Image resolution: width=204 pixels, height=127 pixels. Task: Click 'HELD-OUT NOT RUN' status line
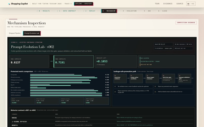pyautogui.click(x=146, y=65)
